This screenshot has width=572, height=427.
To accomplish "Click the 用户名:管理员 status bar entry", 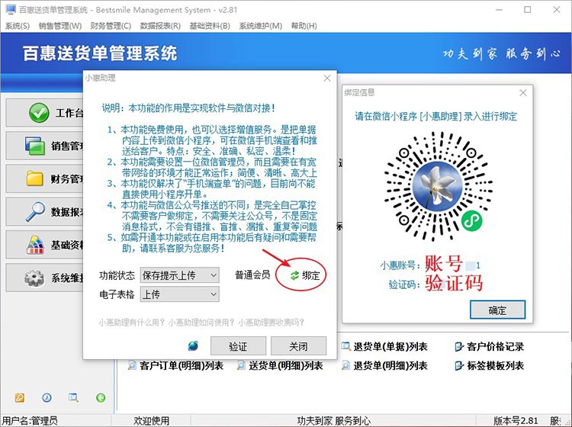I will tap(30, 421).
